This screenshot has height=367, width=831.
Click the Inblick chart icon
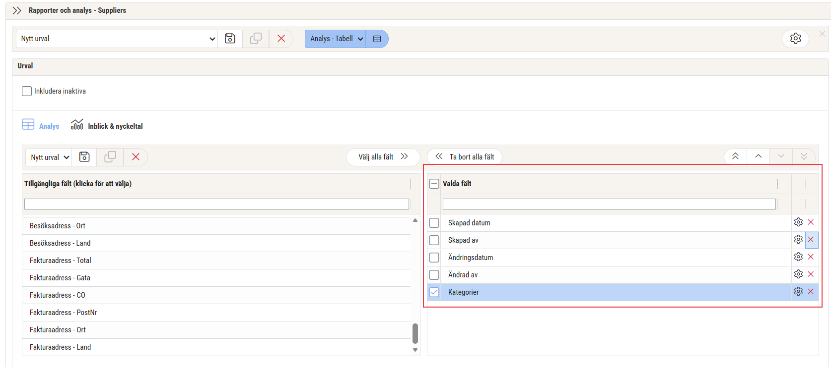tap(77, 124)
